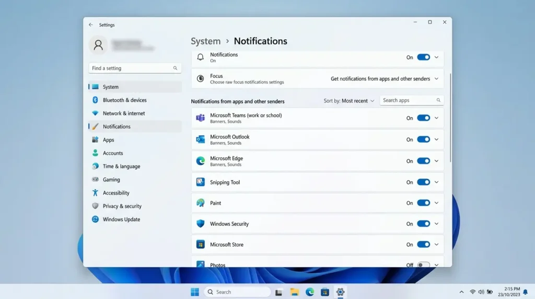Image resolution: width=535 pixels, height=299 pixels.
Task: Click the Settings gear in taskbar
Action: click(x=340, y=292)
